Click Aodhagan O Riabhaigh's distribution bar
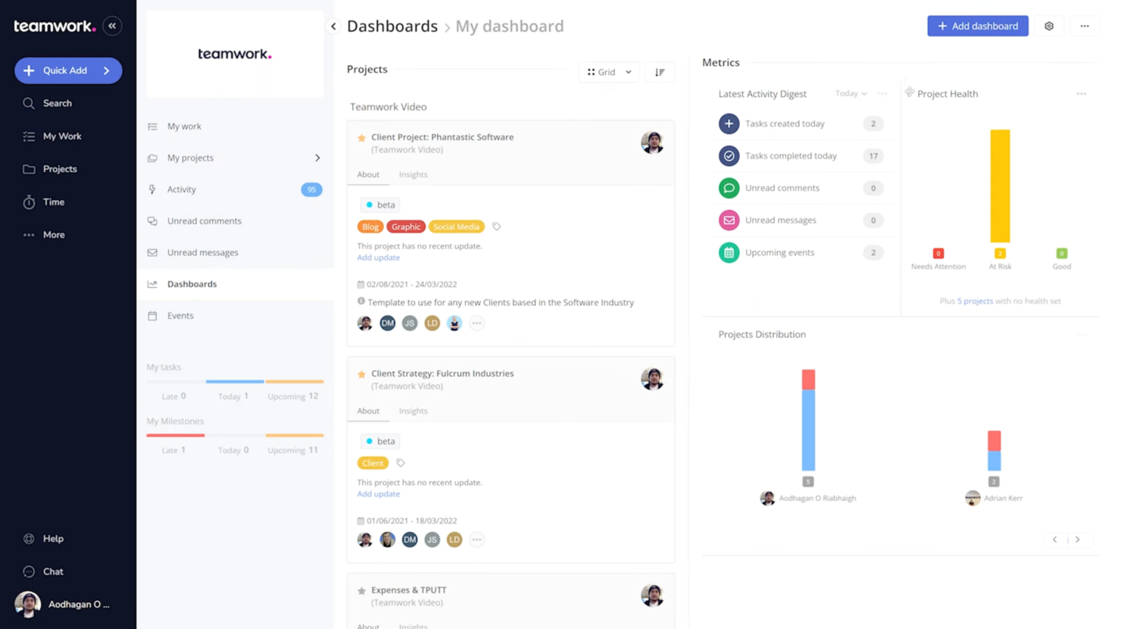Viewport: 1121px width, 629px height. 808,420
